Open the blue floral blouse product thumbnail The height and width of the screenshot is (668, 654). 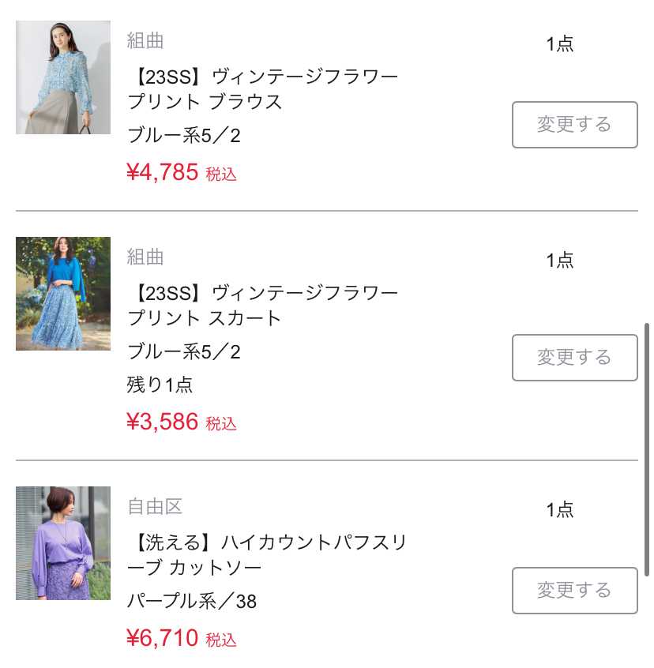point(63,77)
